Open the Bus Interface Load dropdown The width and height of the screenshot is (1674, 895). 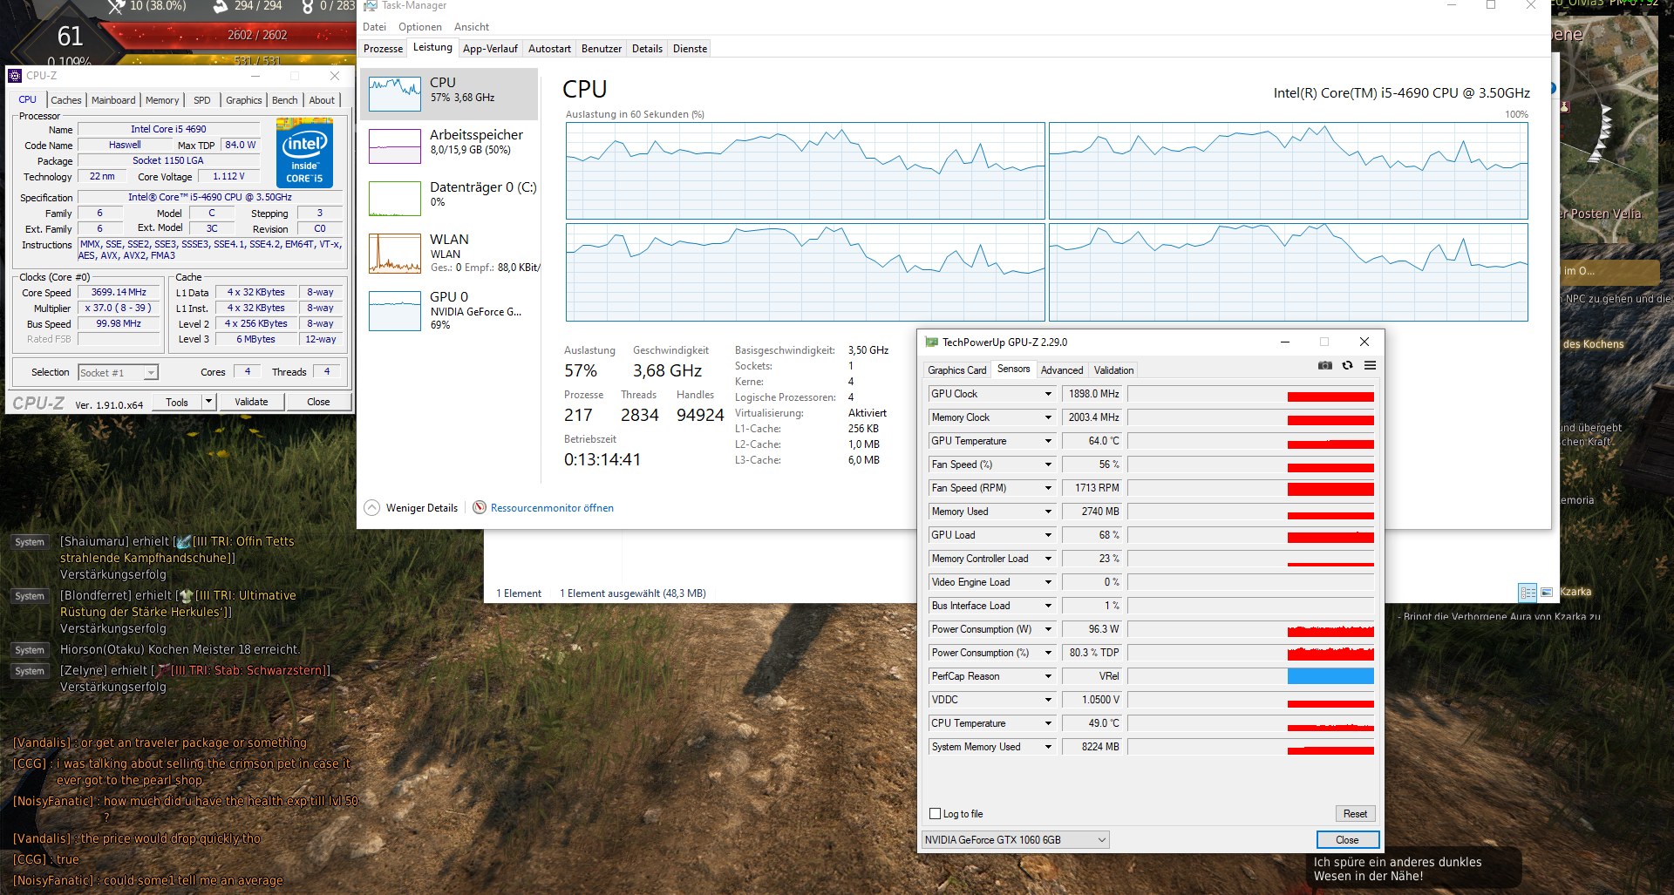tap(1048, 606)
